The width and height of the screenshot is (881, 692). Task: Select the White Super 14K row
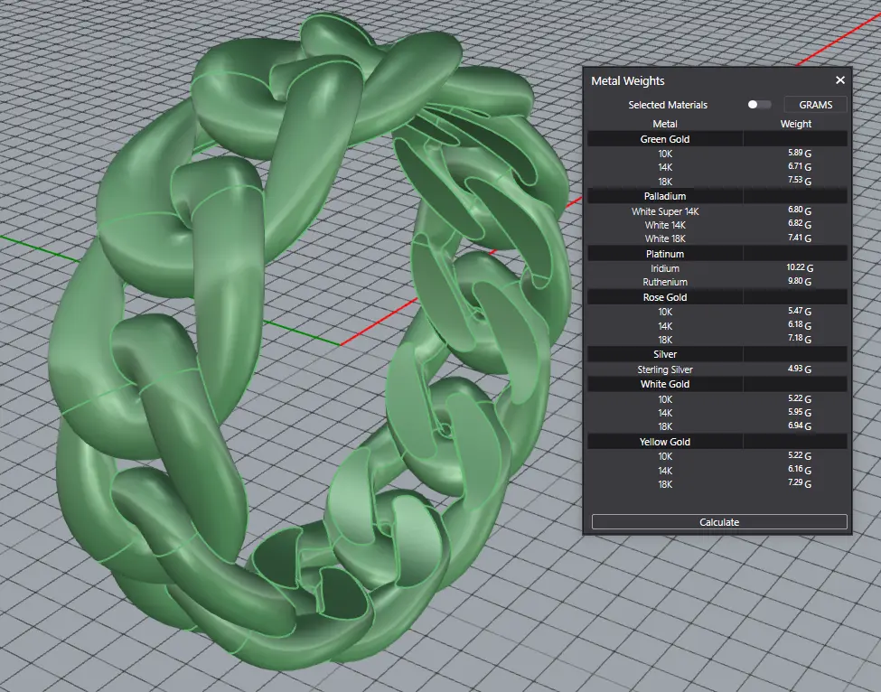click(x=665, y=211)
